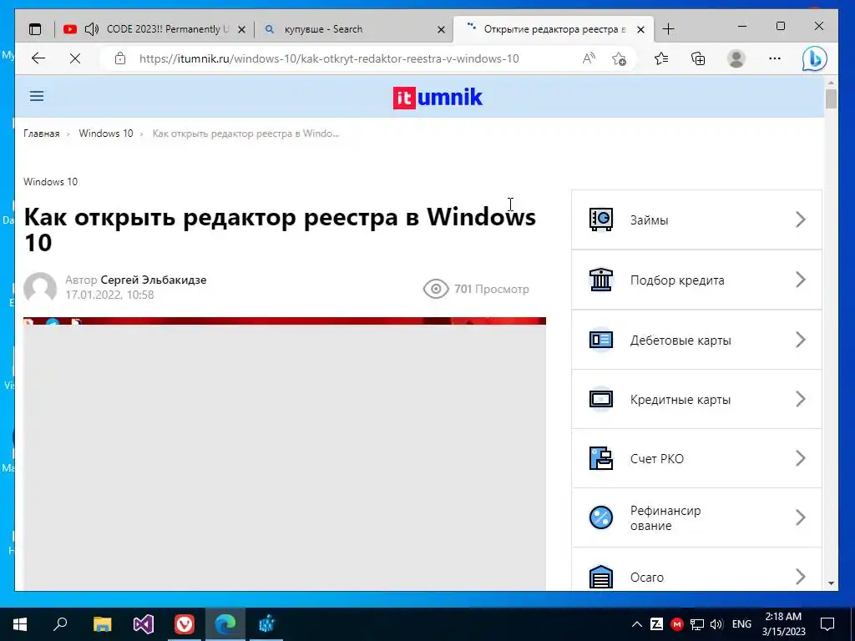Open the Windows notification center

tap(827, 624)
